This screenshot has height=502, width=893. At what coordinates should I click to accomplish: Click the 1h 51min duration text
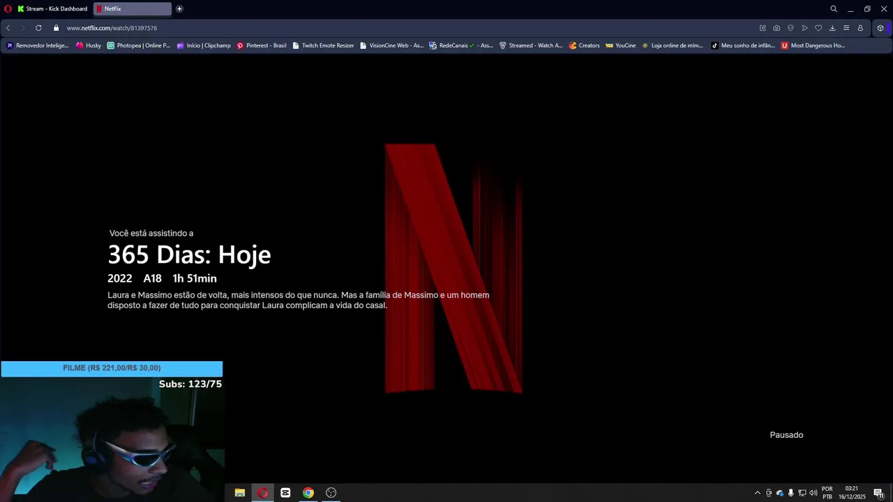(x=195, y=278)
